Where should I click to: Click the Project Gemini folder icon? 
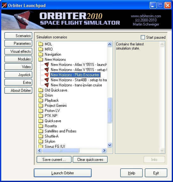coord(41,106)
